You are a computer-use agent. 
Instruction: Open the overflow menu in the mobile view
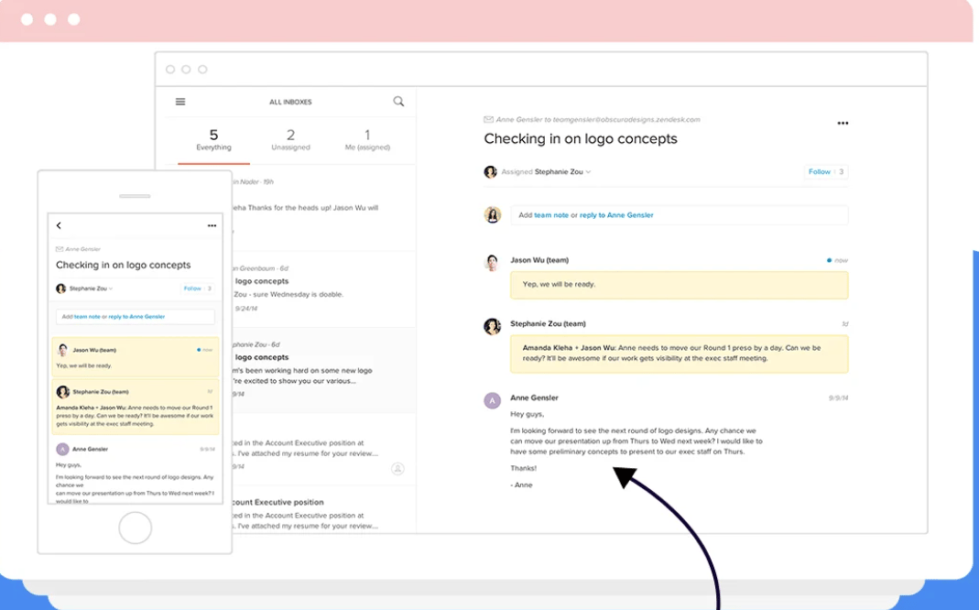[x=212, y=225]
